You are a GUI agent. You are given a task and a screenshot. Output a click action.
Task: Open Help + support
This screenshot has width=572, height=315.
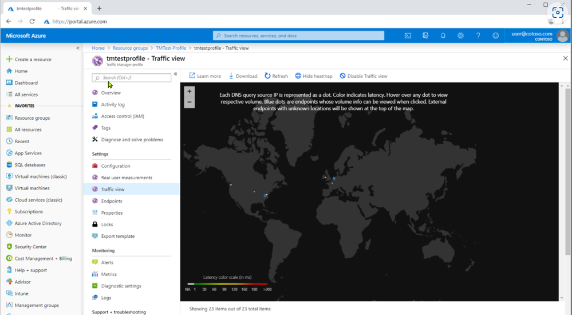tap(27, 270)
